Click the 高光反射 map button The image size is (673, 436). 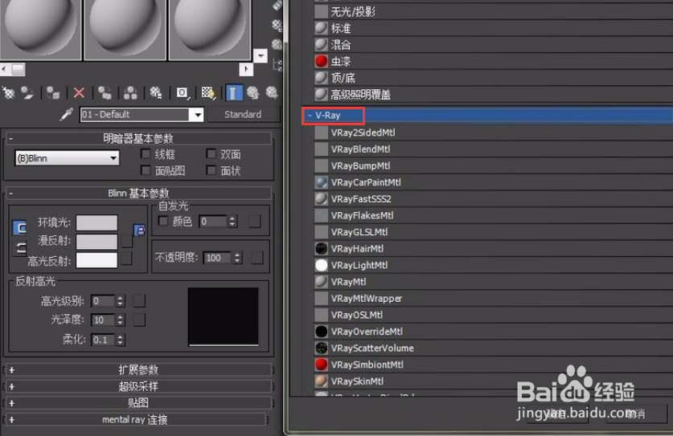coord(126,259)
